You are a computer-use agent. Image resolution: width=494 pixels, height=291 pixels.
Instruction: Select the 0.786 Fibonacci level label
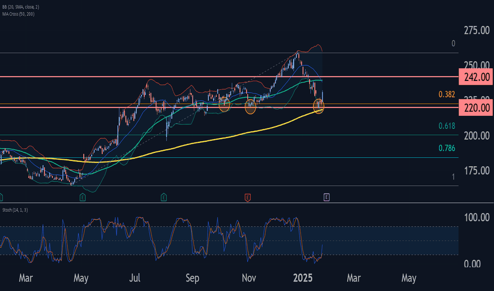(447, 148)
